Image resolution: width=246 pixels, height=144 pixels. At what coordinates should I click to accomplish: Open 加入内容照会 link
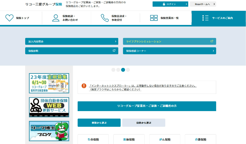(72, 41)
